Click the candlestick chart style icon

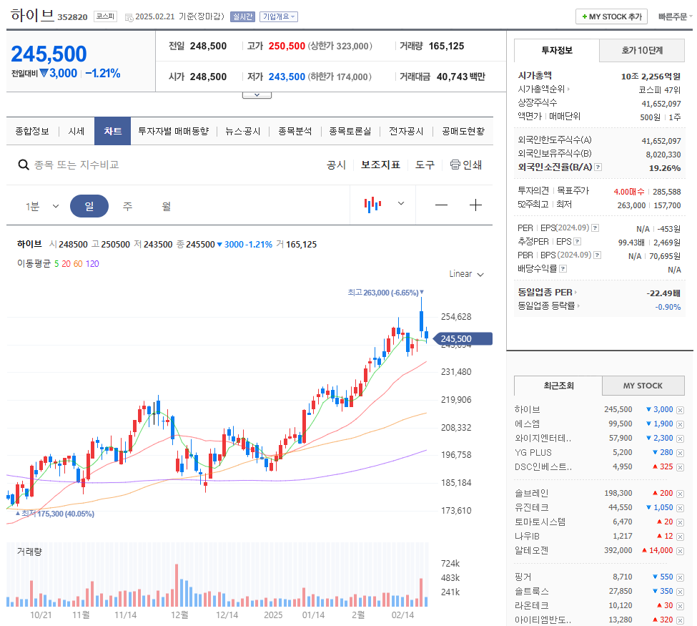click(x=372, y=205)
